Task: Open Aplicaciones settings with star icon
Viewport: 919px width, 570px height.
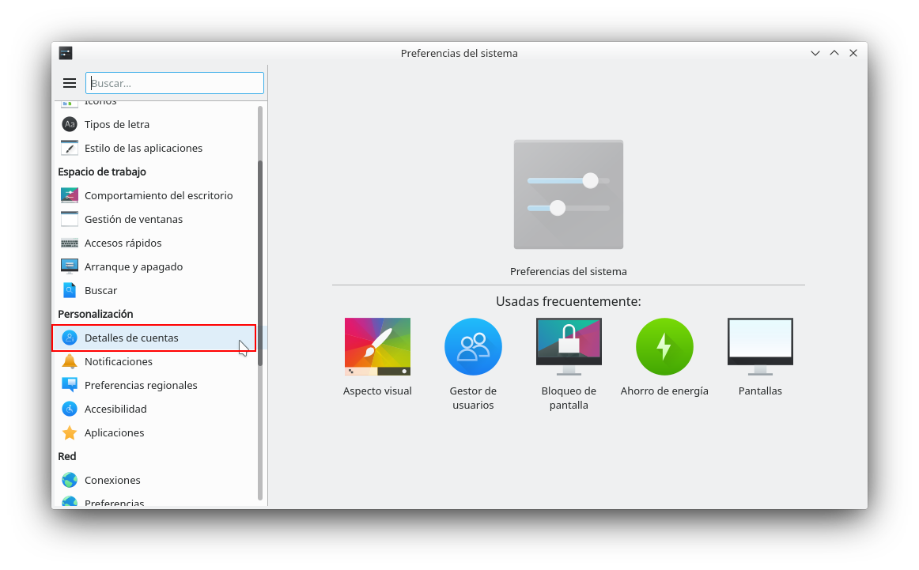Action: click(114, 432)
